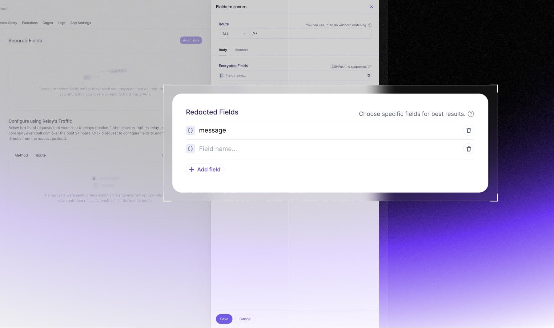Open the ALL route method dropdown
The height and width of the screenshot is (328, 554).
click(234, 34)
